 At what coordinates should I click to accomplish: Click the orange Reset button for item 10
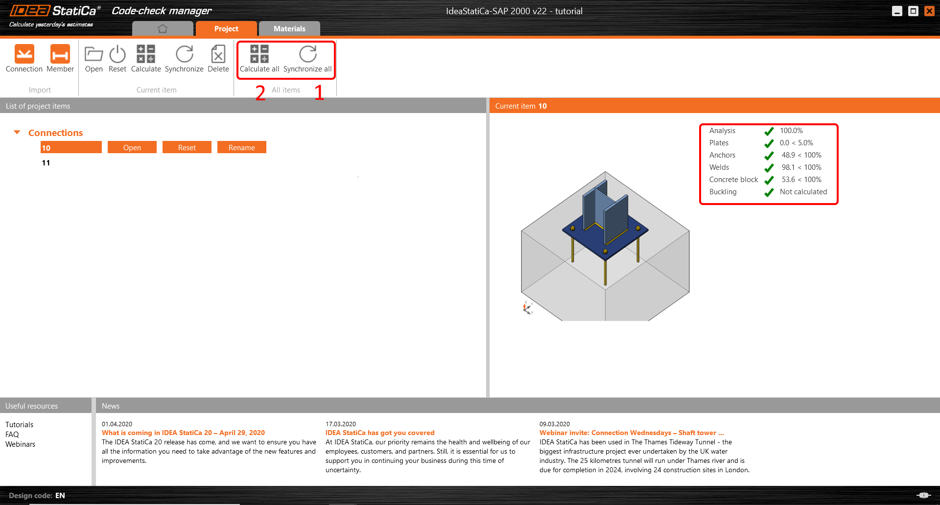coord(187,147)
